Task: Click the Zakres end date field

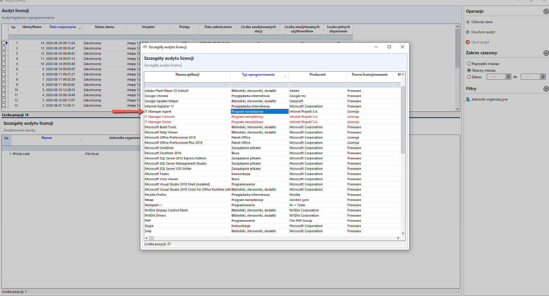Action: 531,77
